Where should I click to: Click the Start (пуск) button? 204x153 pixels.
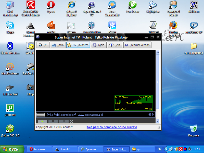click(12, 149)
